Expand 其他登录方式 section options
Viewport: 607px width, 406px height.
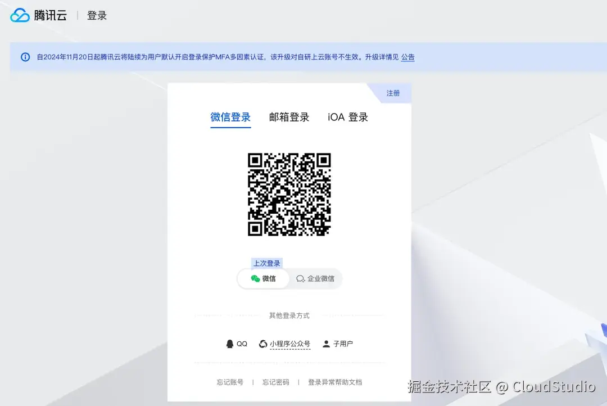click(289, 315)
